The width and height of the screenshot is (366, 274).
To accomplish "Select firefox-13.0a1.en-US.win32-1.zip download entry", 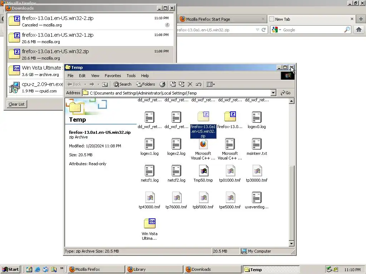I will click(x=90, y=38).
